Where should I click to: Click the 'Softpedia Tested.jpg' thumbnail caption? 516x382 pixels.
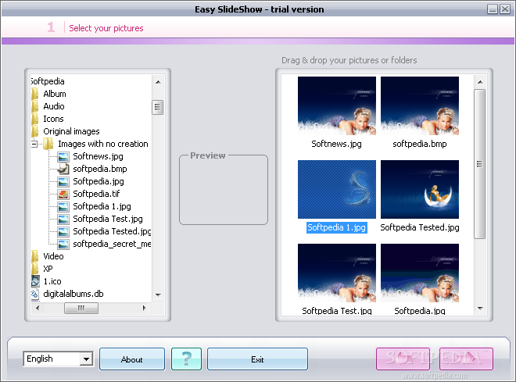pos(420,227)
